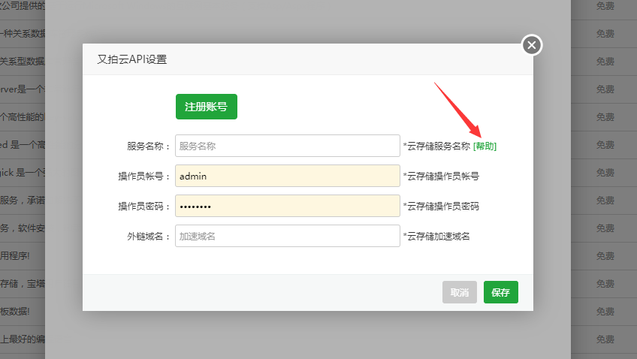The width and height of the screenshot is (637, 359).
Task: Close the 又拍云API设置 dialog
Action: coord(532,45)
